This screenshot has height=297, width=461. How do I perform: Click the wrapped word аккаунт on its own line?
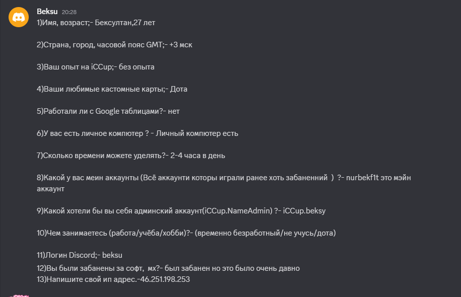50,189
